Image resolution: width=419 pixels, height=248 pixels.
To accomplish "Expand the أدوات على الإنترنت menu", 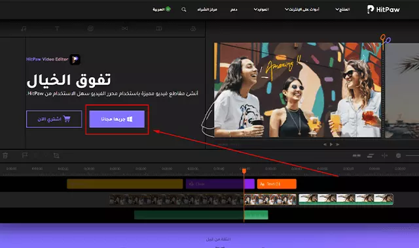I will coord(302,10).
